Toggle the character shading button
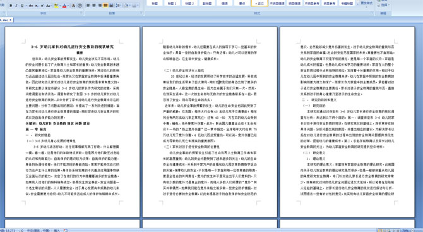 click(x=73, y=6)
